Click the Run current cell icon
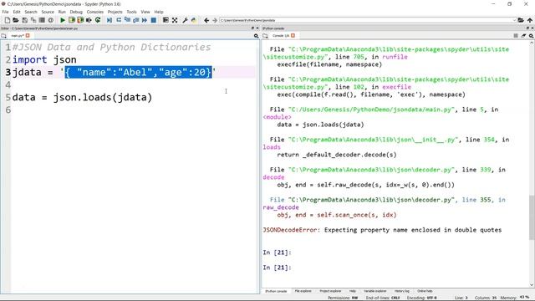Screen dimensions: 535x301 [72, 20]
